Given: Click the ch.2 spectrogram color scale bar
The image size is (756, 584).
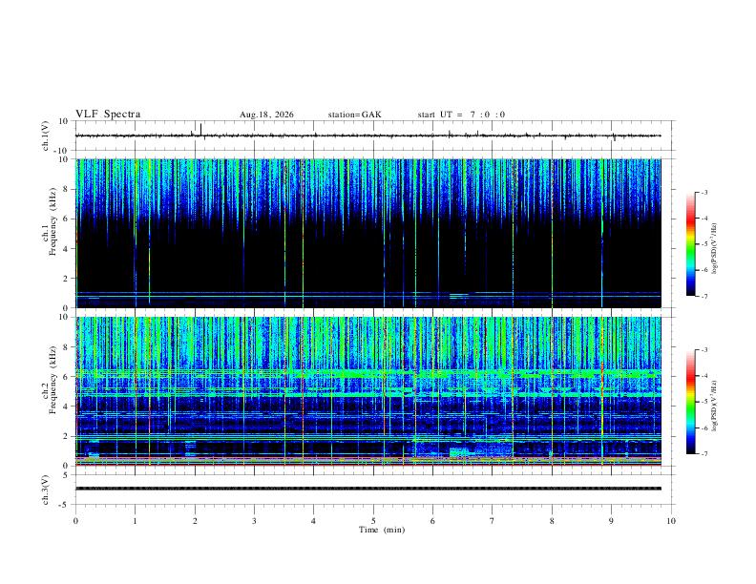Looking at the screenshot, I should [691, 402].
